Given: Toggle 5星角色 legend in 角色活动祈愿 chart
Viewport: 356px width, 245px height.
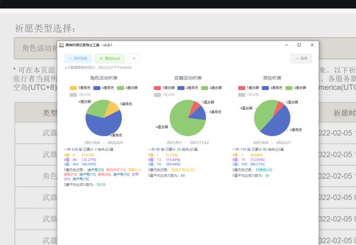Looking at the screenshot, I should pos(80,88).
